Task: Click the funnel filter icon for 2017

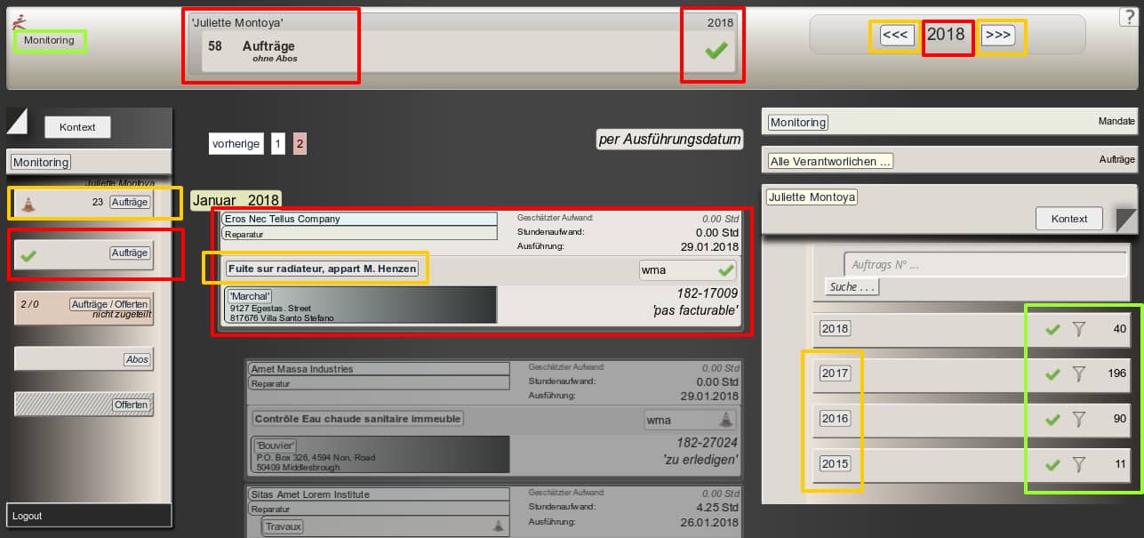Action: pyautogui.click(x=1078, y=374)
